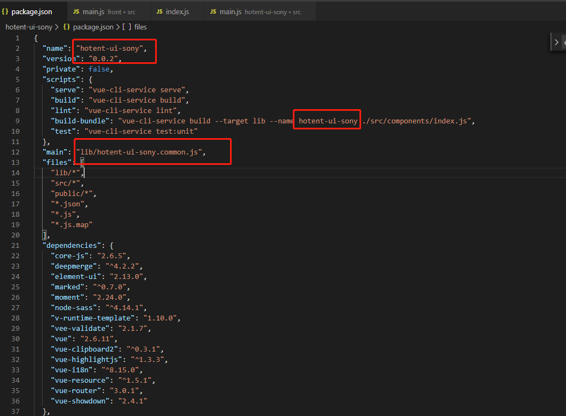Click the "lib/hotent-ui-sony.common.js" main value
The height and width of the screenshot is (416, 566).
(x=140, y=152)
